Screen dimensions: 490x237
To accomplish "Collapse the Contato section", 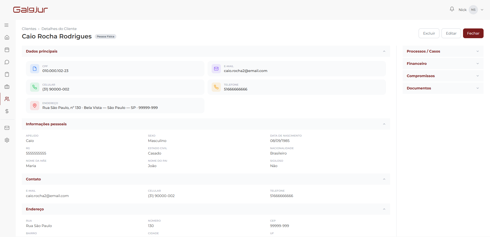I will (384, 179).
